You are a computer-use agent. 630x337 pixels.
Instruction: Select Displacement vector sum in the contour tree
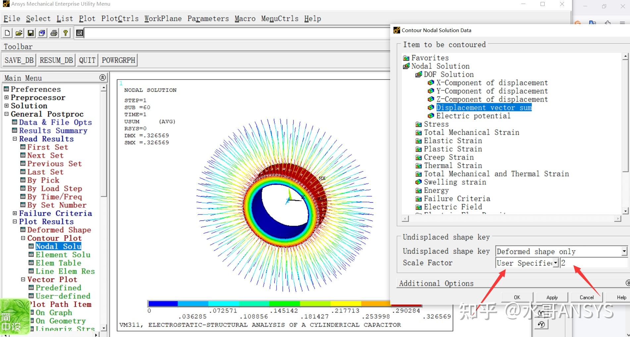(x=484, y=107)
